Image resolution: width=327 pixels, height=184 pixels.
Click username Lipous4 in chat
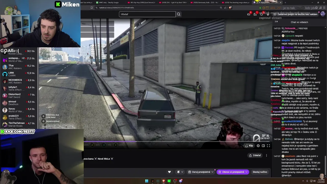click(x=290, y=36)
